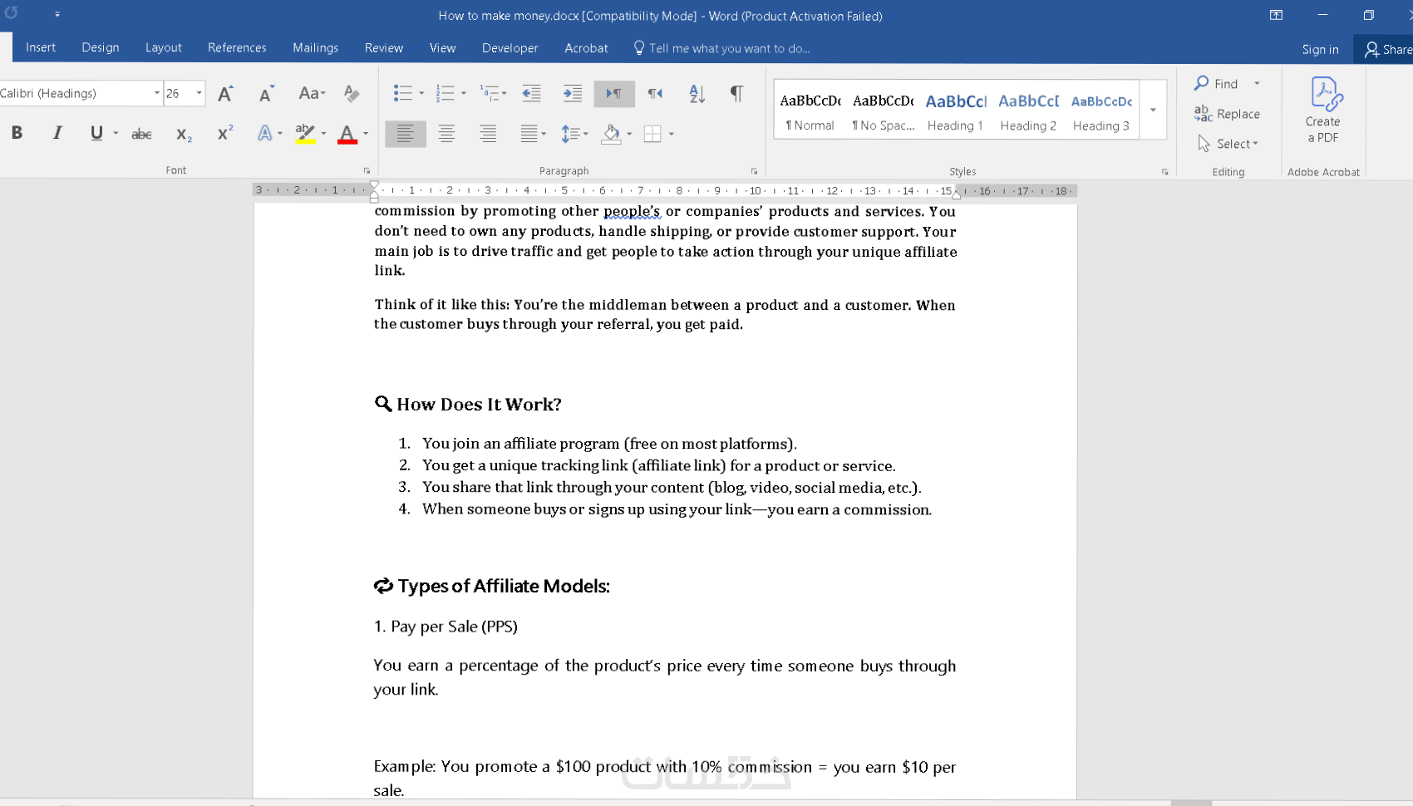Toggle left alignment
The height and width of the screenshot is (806, 1413).
406,133
